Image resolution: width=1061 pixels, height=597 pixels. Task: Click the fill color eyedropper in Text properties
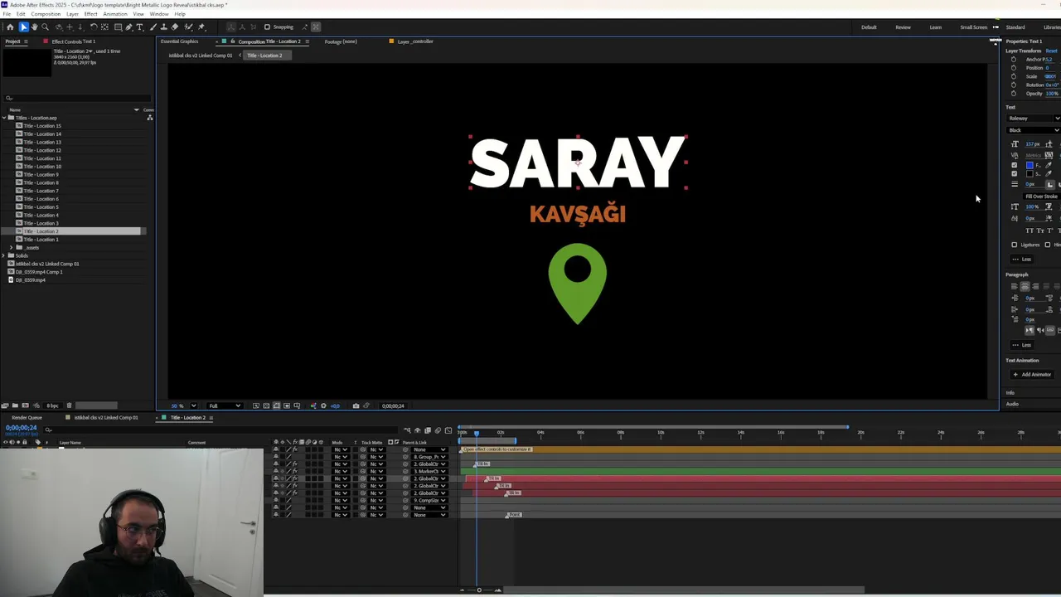pos(1049,165)
